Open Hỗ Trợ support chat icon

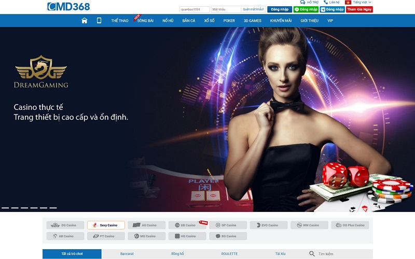[x=302, y=2]
